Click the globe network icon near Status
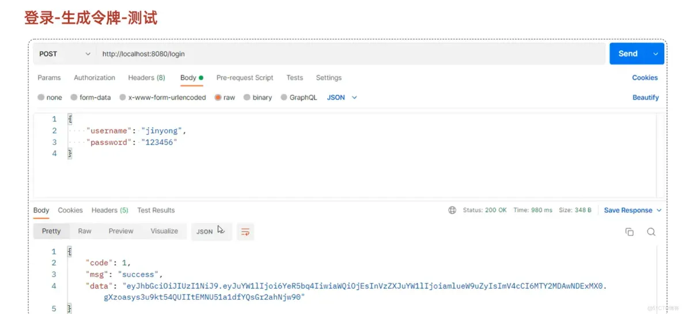The width and height of the screenshot is (682, 314). pyautogui.click(x=452, y=210)
